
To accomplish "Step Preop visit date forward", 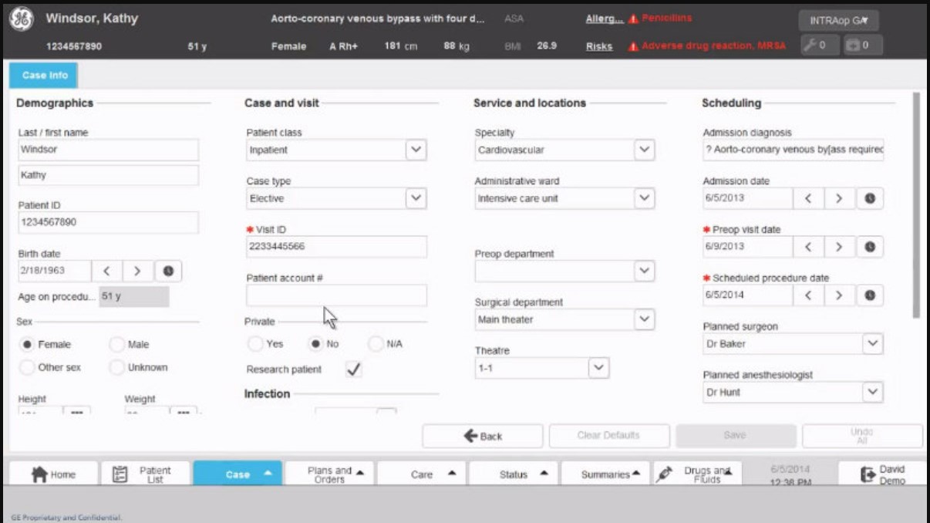I will [838, 247].
